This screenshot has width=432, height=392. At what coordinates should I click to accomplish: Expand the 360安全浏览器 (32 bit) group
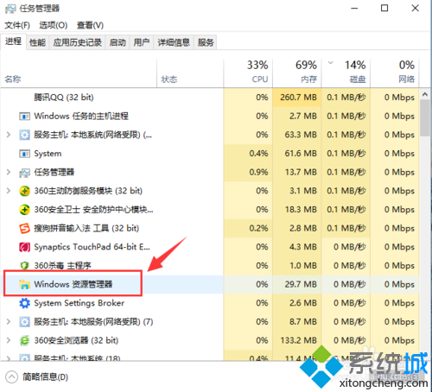(x=9, y=340)
